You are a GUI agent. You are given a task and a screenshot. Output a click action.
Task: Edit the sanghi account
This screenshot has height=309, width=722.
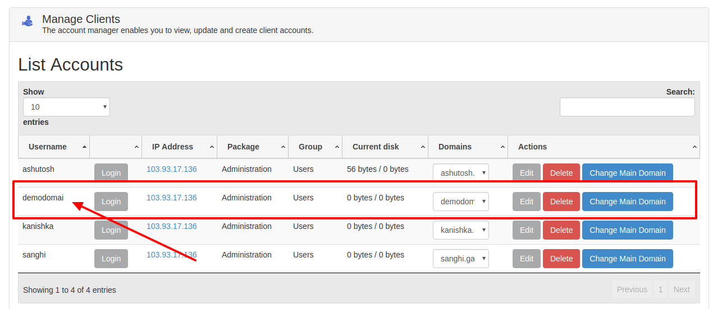pyautogui.click(x=527, y=259)
